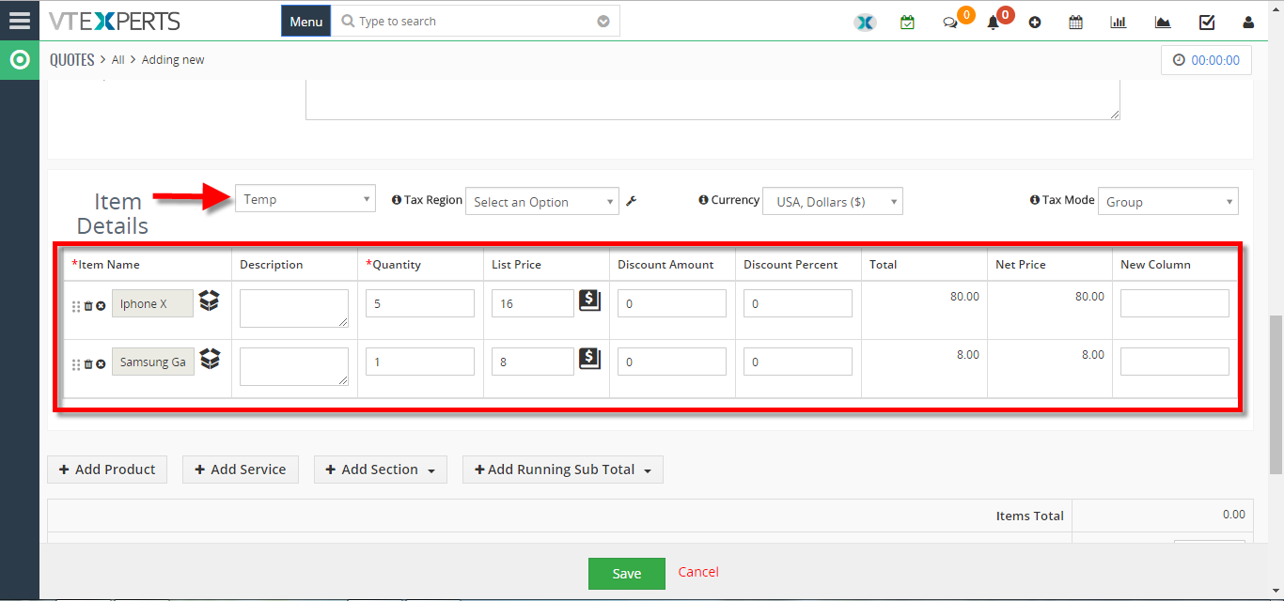
Task: Click the Type to search field
Action: tap(476, 22)
